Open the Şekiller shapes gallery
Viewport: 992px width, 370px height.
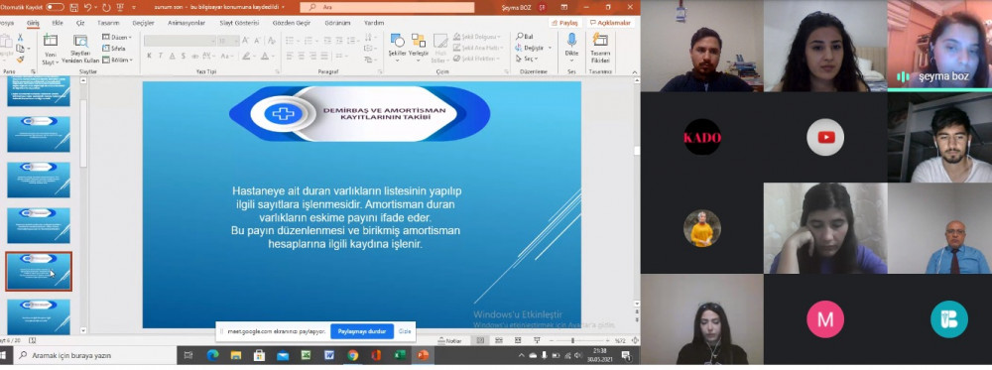tap(397, 47)
